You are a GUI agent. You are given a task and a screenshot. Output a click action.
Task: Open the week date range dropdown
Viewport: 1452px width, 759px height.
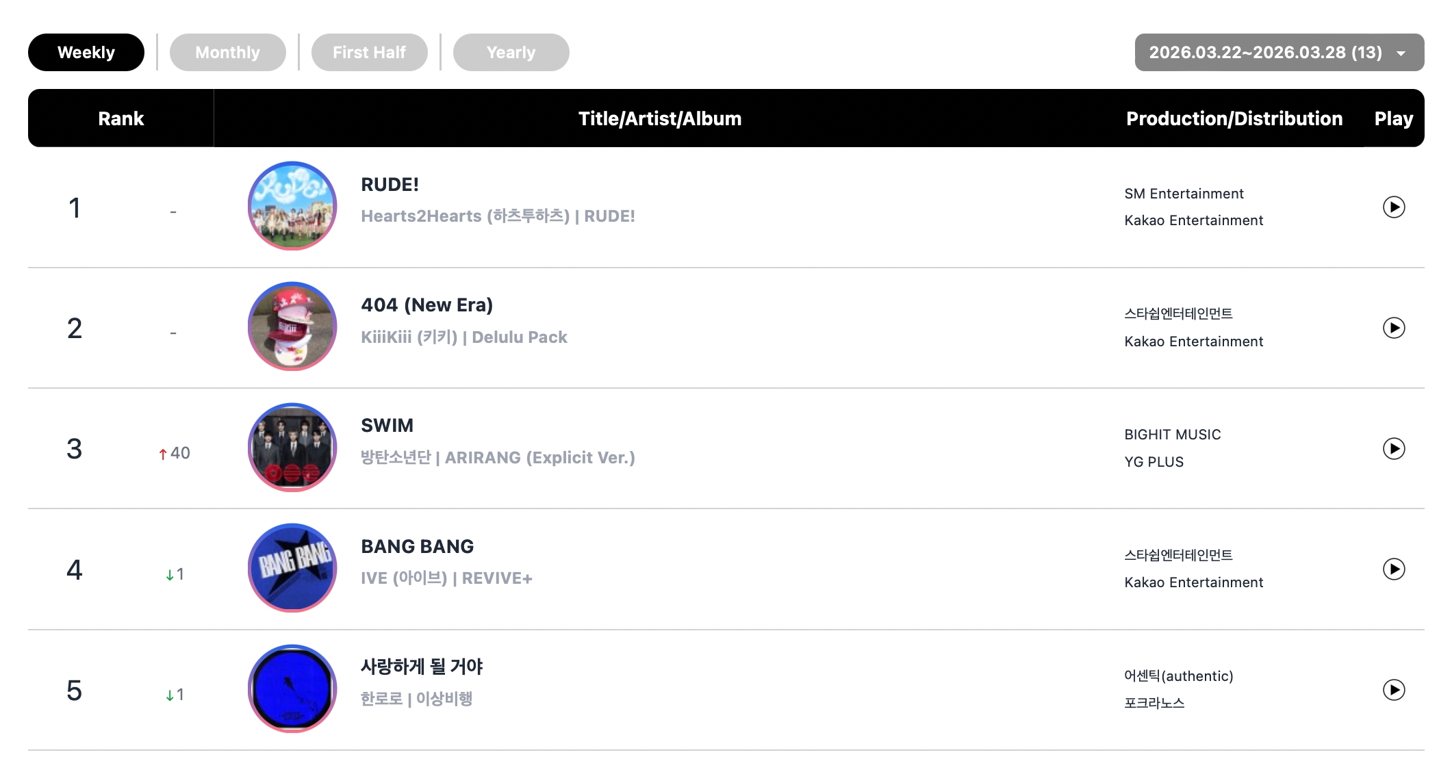coord(1279,53)
